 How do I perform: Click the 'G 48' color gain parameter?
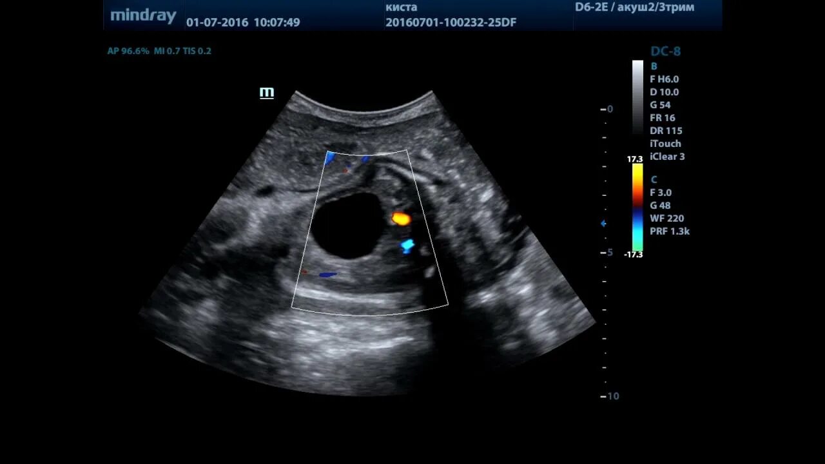click(x=661, y=206)
